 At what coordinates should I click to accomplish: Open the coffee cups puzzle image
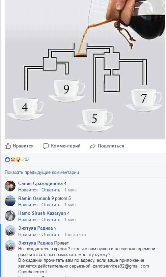point(85,69)
